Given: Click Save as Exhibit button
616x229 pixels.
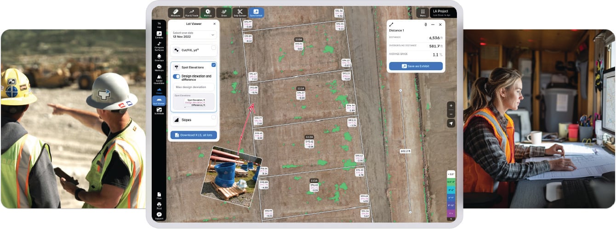Looking at the screenshot, I should [x=416, y=67].
